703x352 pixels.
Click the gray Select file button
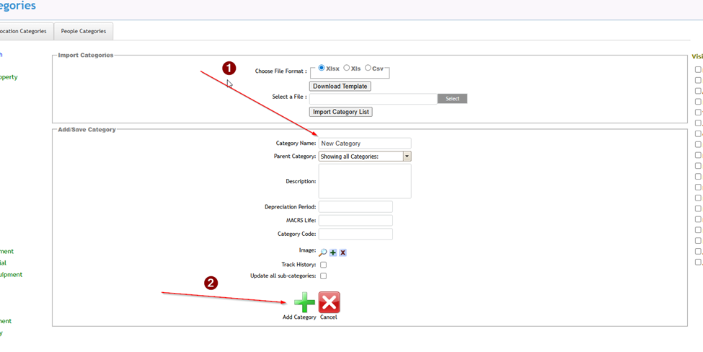point(452,99)
